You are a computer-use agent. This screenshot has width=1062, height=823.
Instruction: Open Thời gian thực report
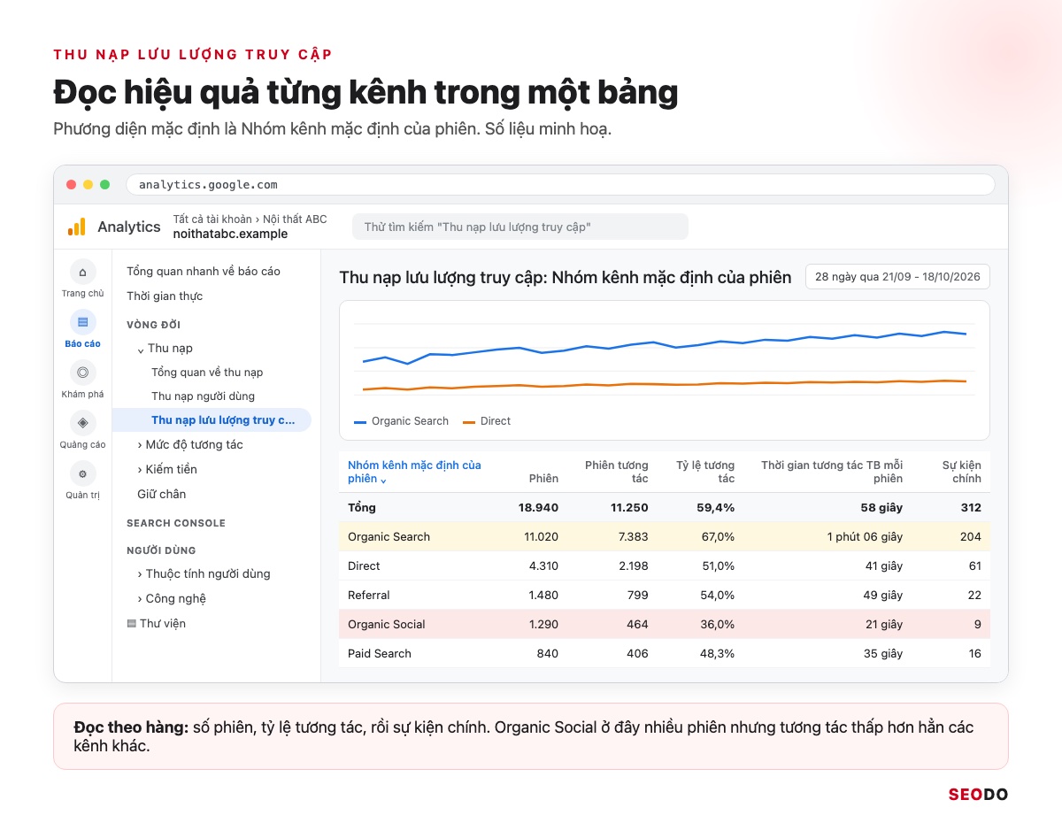click(x=165, y=296)
